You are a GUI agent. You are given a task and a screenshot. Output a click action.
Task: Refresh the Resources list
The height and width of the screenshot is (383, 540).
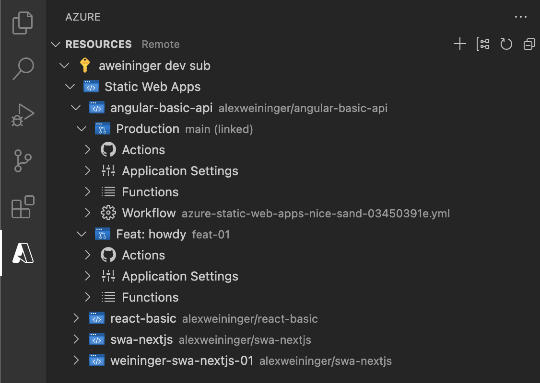point(506,45)
